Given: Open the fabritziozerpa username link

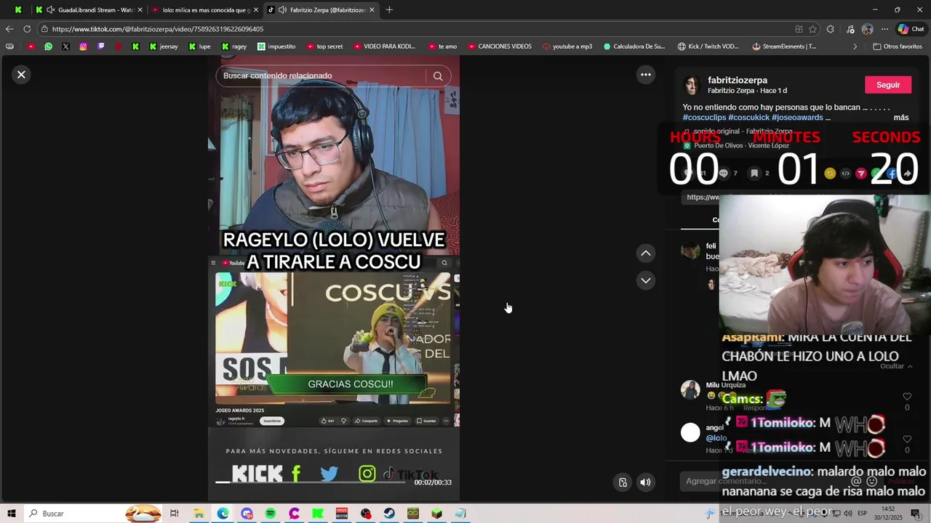Looking at the screenshot, I should click(738, 80).
